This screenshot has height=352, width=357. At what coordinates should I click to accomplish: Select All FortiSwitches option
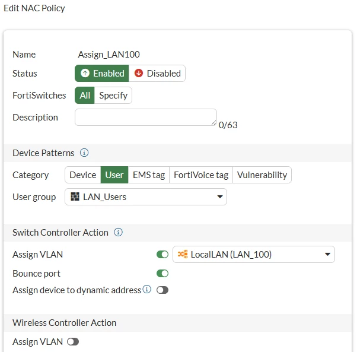tap(85, 95)
